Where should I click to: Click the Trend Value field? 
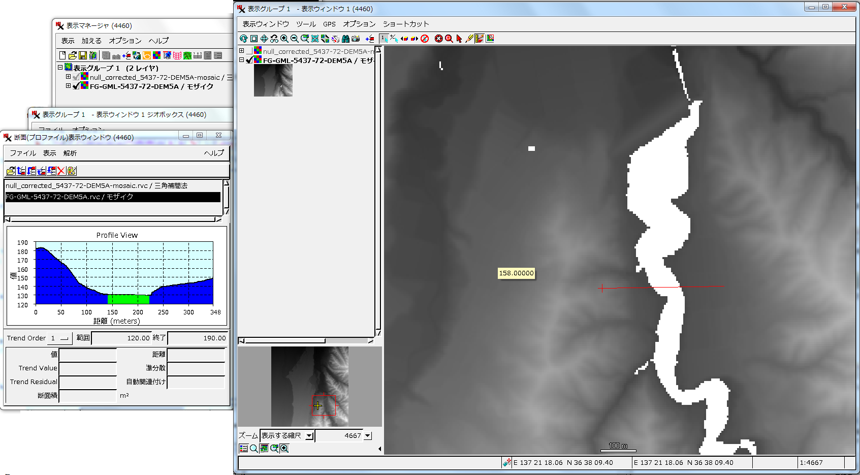coord(88,368)
